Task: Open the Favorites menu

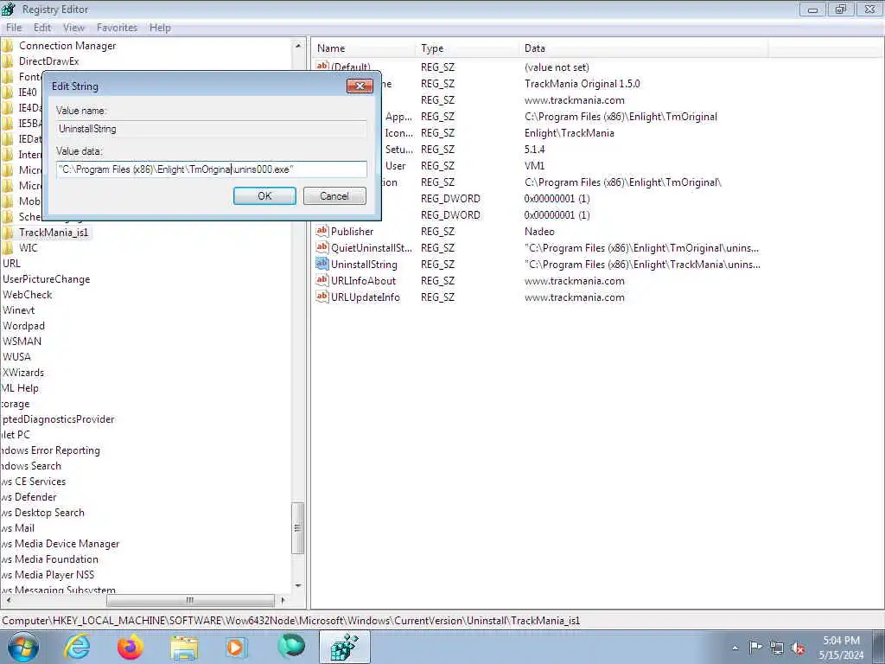Action: click(117, 28)
